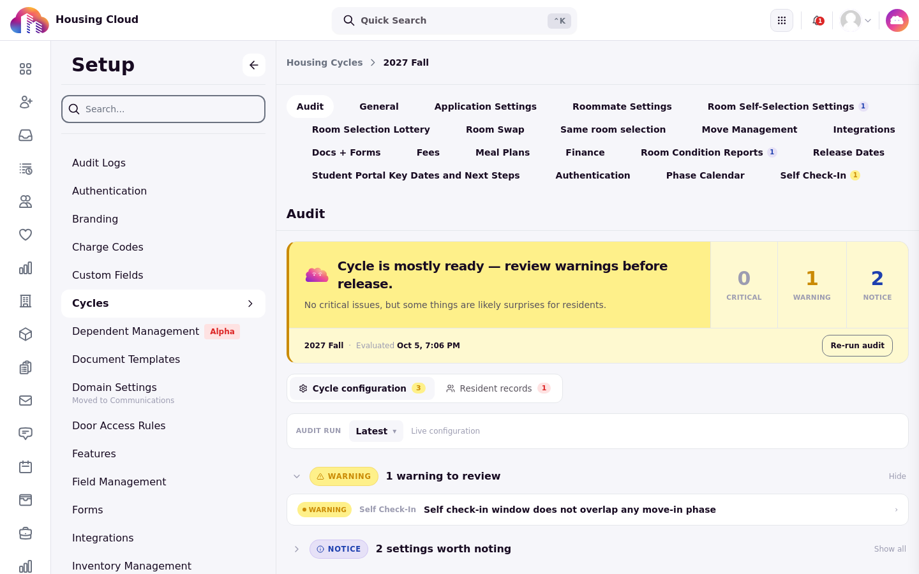Click the Critical count summary tile
The image size is (919, 574).
point(744,285)
